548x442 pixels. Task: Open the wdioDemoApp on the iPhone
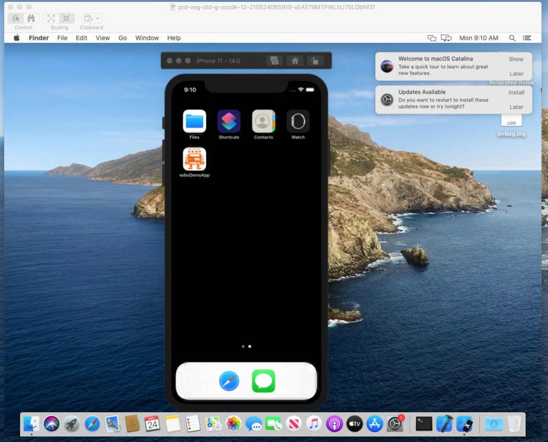coord(195,159)
